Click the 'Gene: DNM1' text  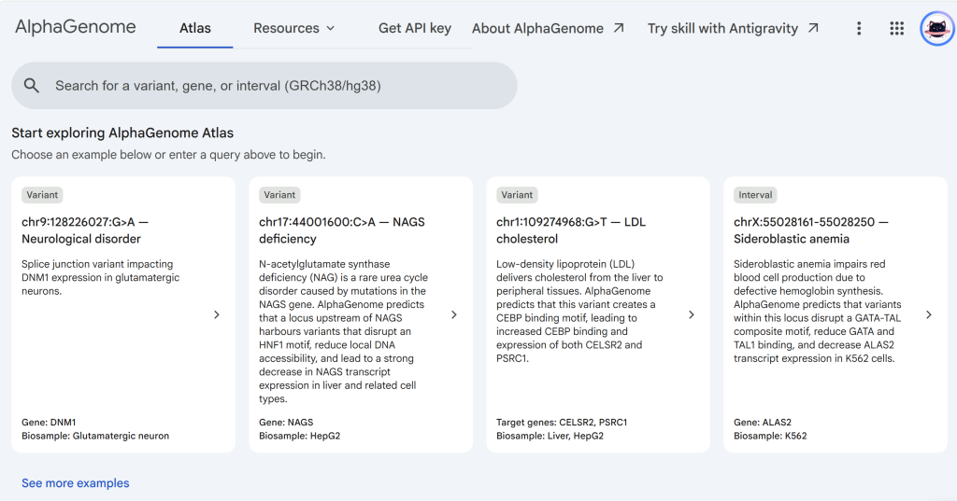49,422
